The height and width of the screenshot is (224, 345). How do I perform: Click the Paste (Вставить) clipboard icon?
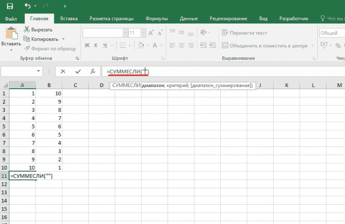(x=11, y=34)
